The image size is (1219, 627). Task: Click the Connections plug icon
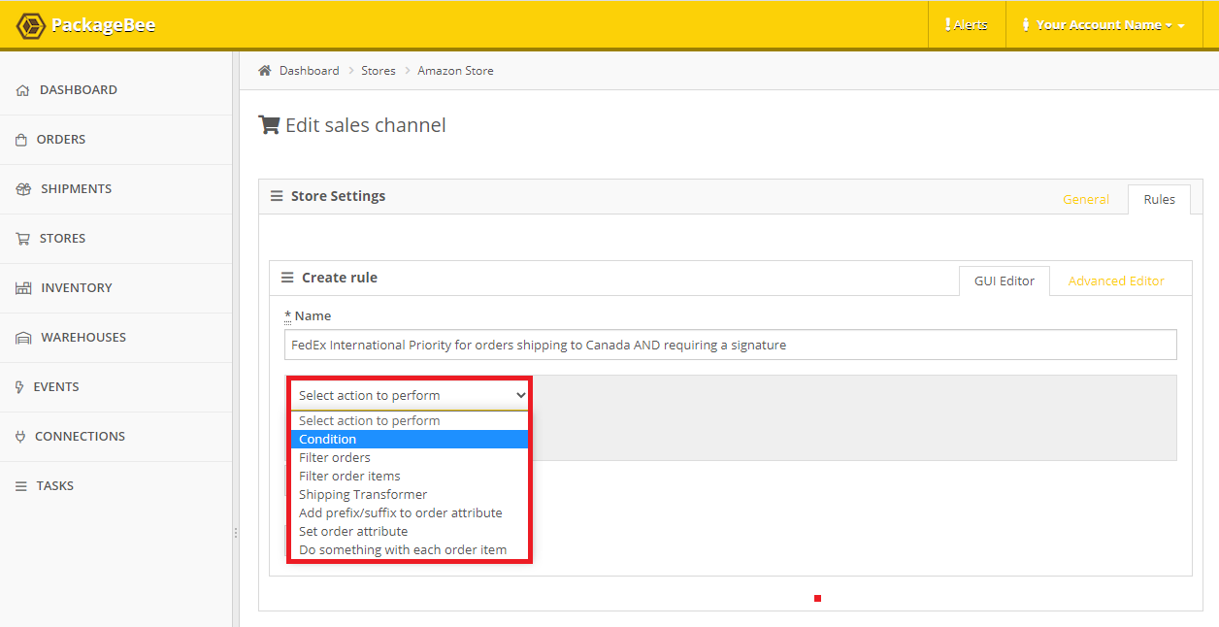click(20, 437)
